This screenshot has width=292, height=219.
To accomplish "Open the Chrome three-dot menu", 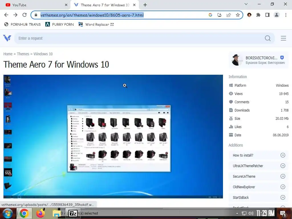I will (286, 15).
